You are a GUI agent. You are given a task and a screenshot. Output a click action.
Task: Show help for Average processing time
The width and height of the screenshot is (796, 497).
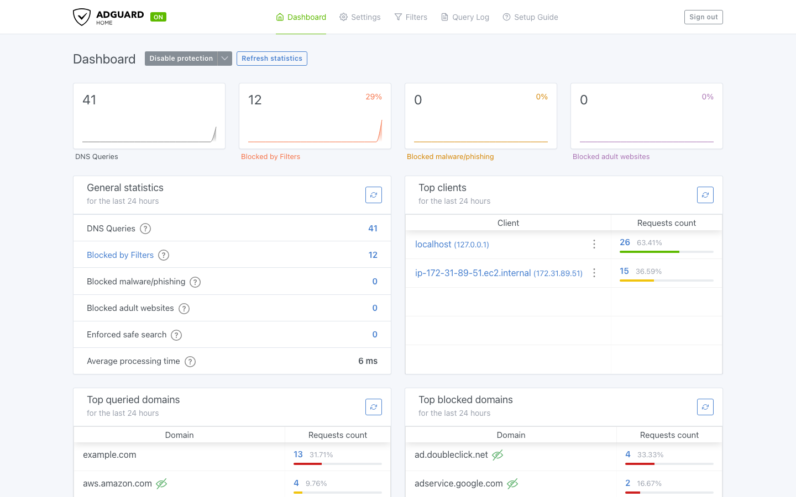190,362
